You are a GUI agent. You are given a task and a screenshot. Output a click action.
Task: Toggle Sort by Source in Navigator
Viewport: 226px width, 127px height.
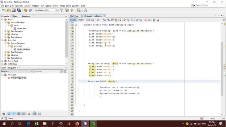40,114
